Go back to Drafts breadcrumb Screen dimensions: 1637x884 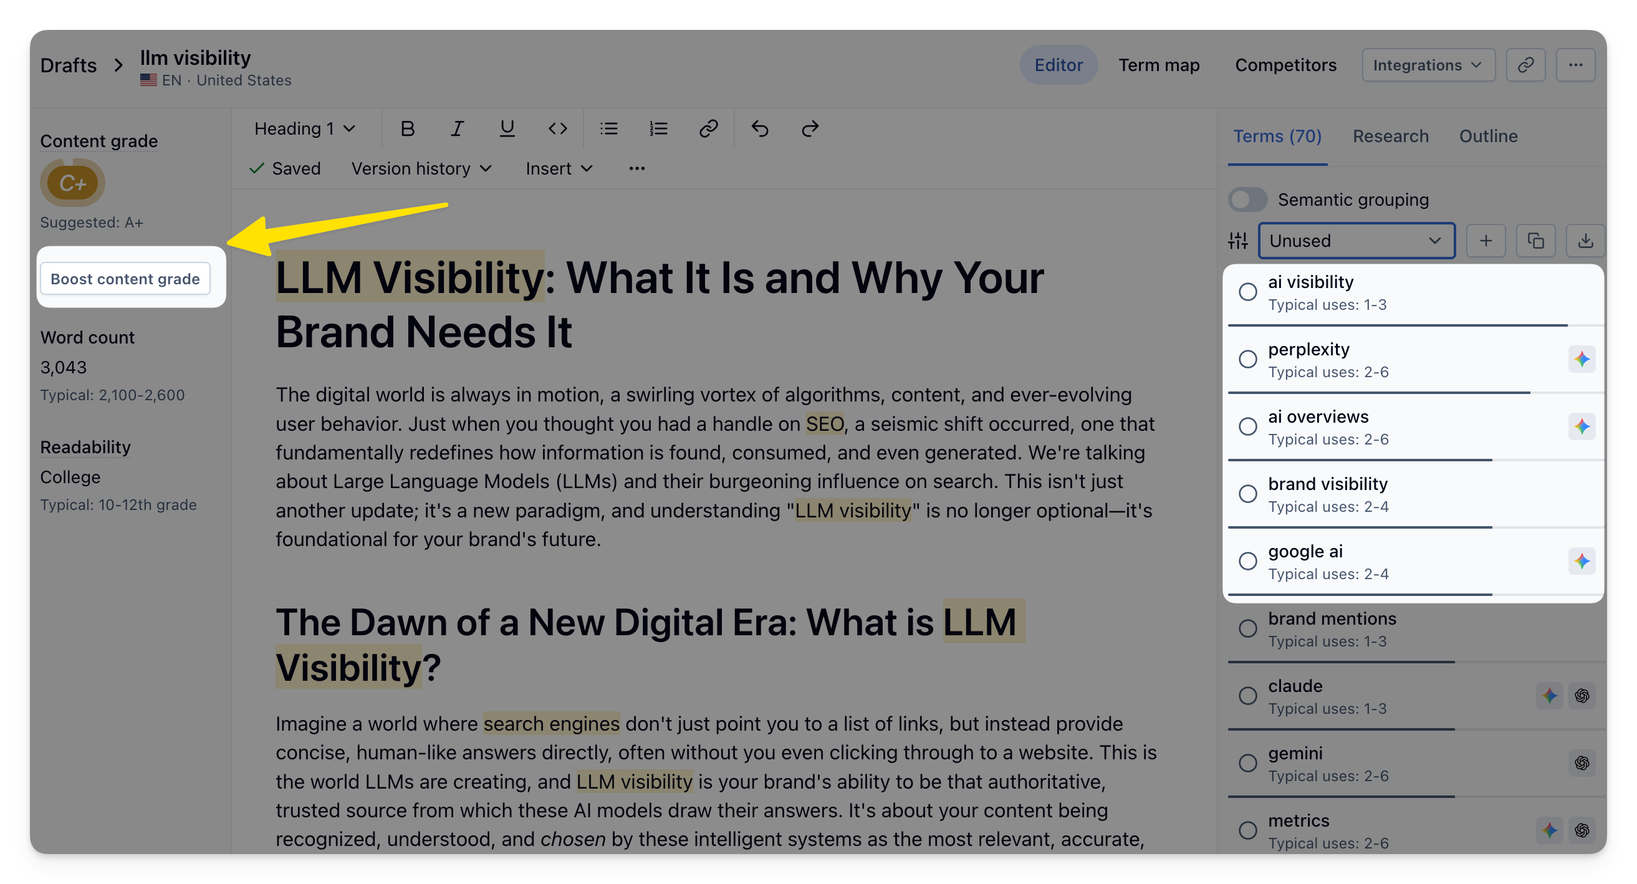(x=68, y=65)
